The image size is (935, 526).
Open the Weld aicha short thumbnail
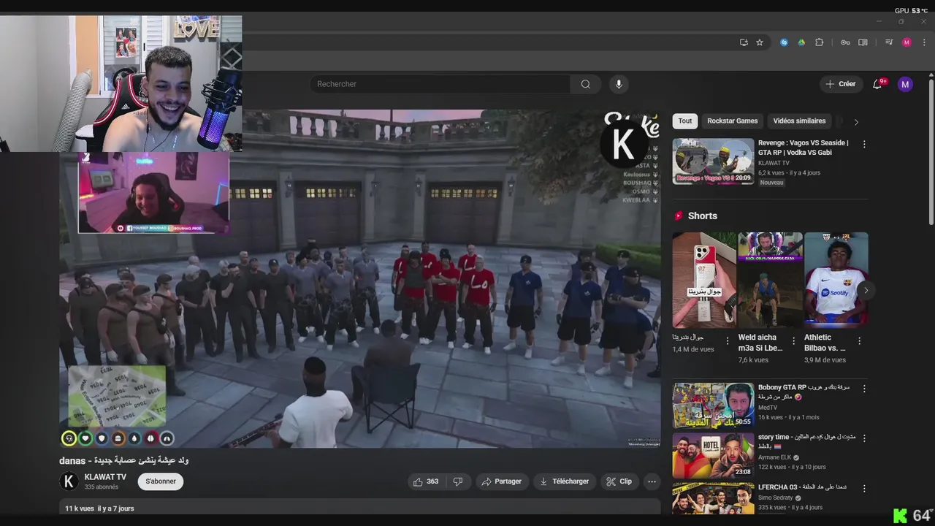click(x=770, y=281)
